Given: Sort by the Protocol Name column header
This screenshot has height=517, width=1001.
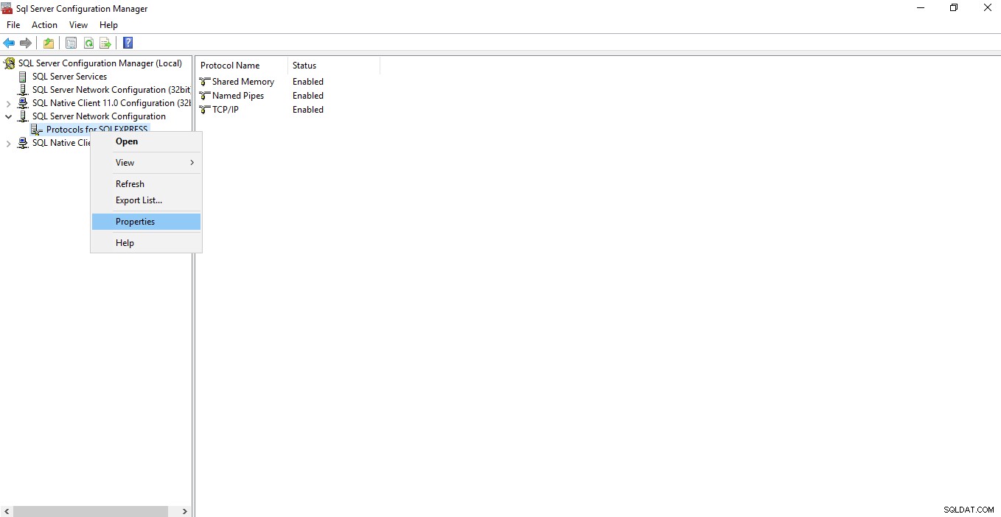Looking at the screenshot, I should pyautogui.click(x=242, y=66).
